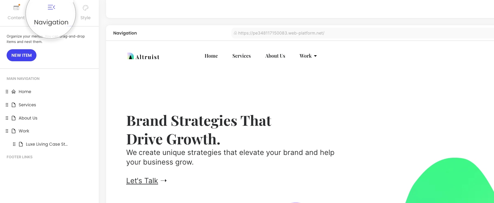Open Services in the preview menu
Image resolution: width=494 pixels, height=203 pixels.
[242, 56]
